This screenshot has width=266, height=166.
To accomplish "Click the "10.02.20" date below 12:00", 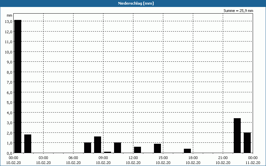I will (x=133, y=163).
